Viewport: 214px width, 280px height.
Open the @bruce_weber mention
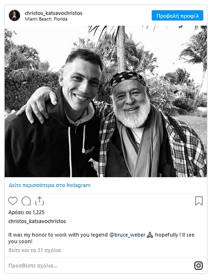[x=127, y=235]
